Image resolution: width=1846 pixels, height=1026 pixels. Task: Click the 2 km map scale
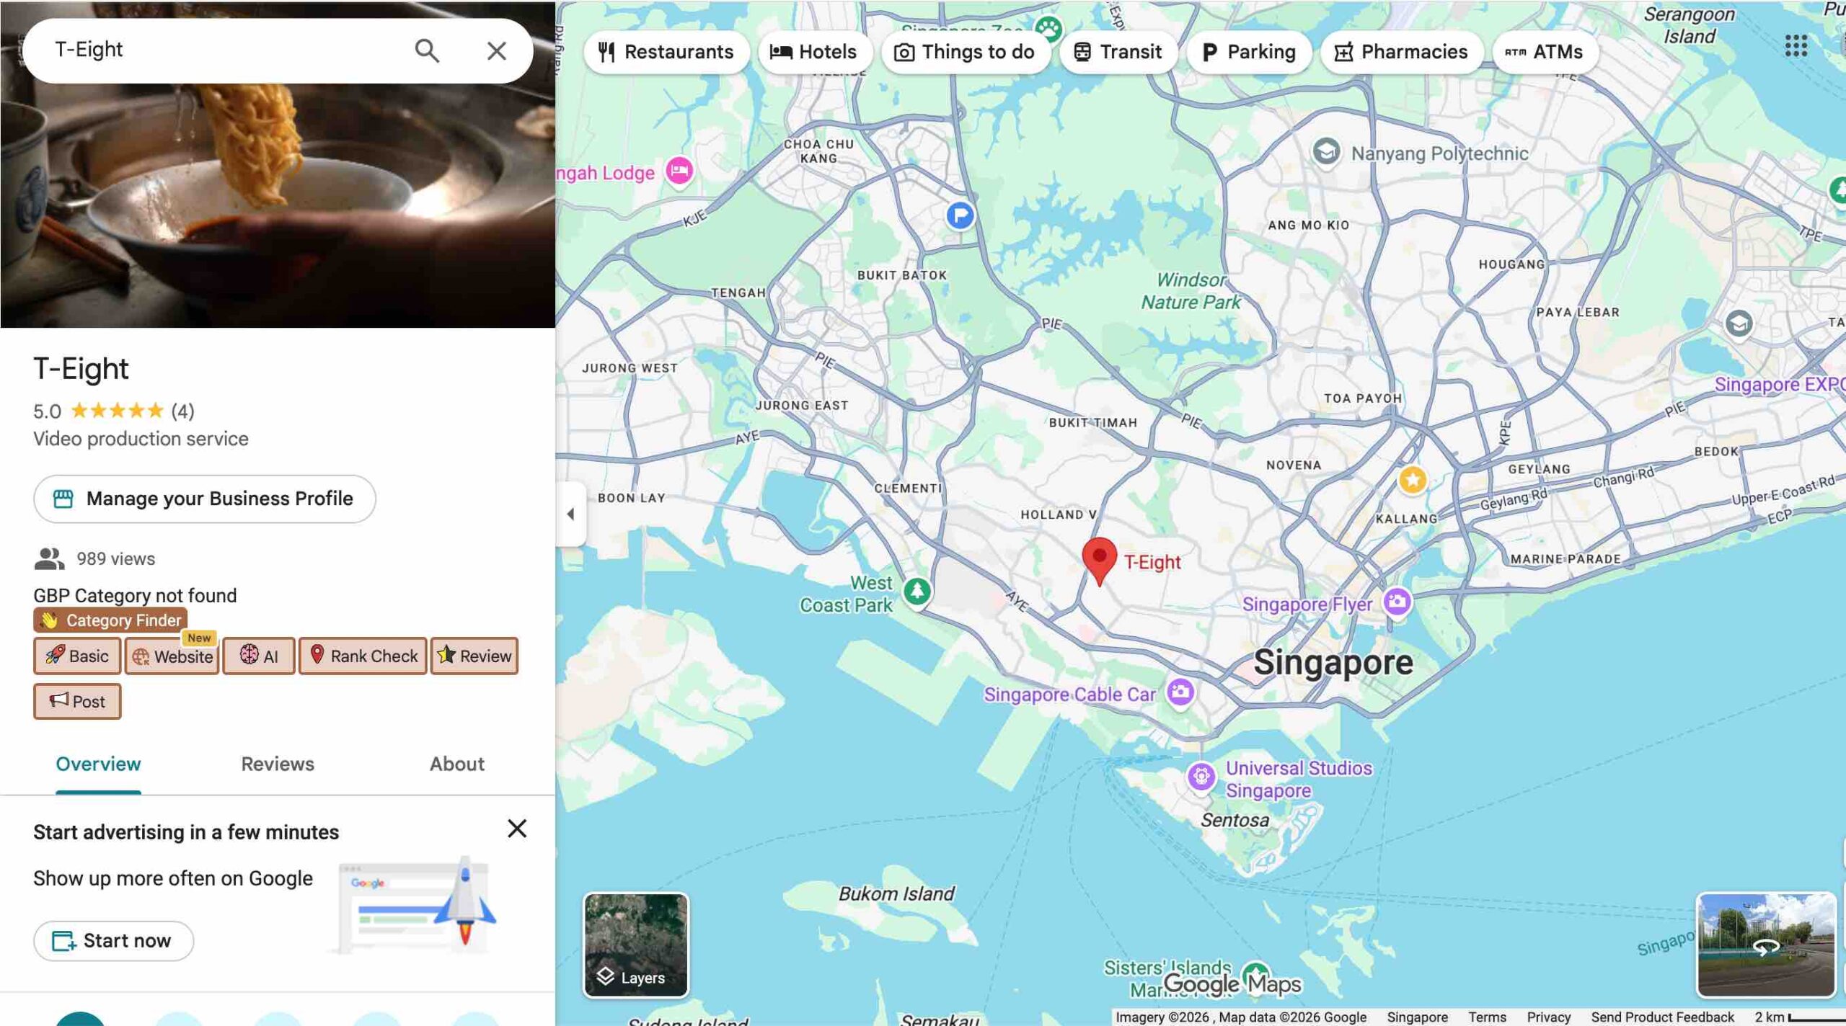coord(1799,1017)
